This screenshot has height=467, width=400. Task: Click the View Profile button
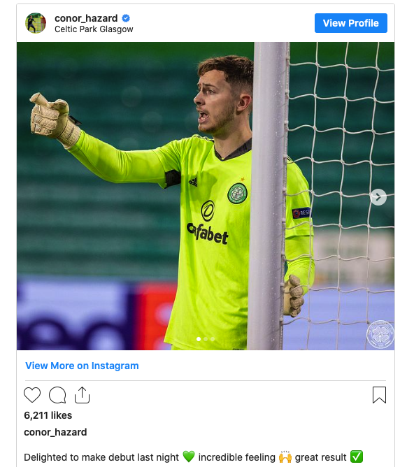point(351,23)
